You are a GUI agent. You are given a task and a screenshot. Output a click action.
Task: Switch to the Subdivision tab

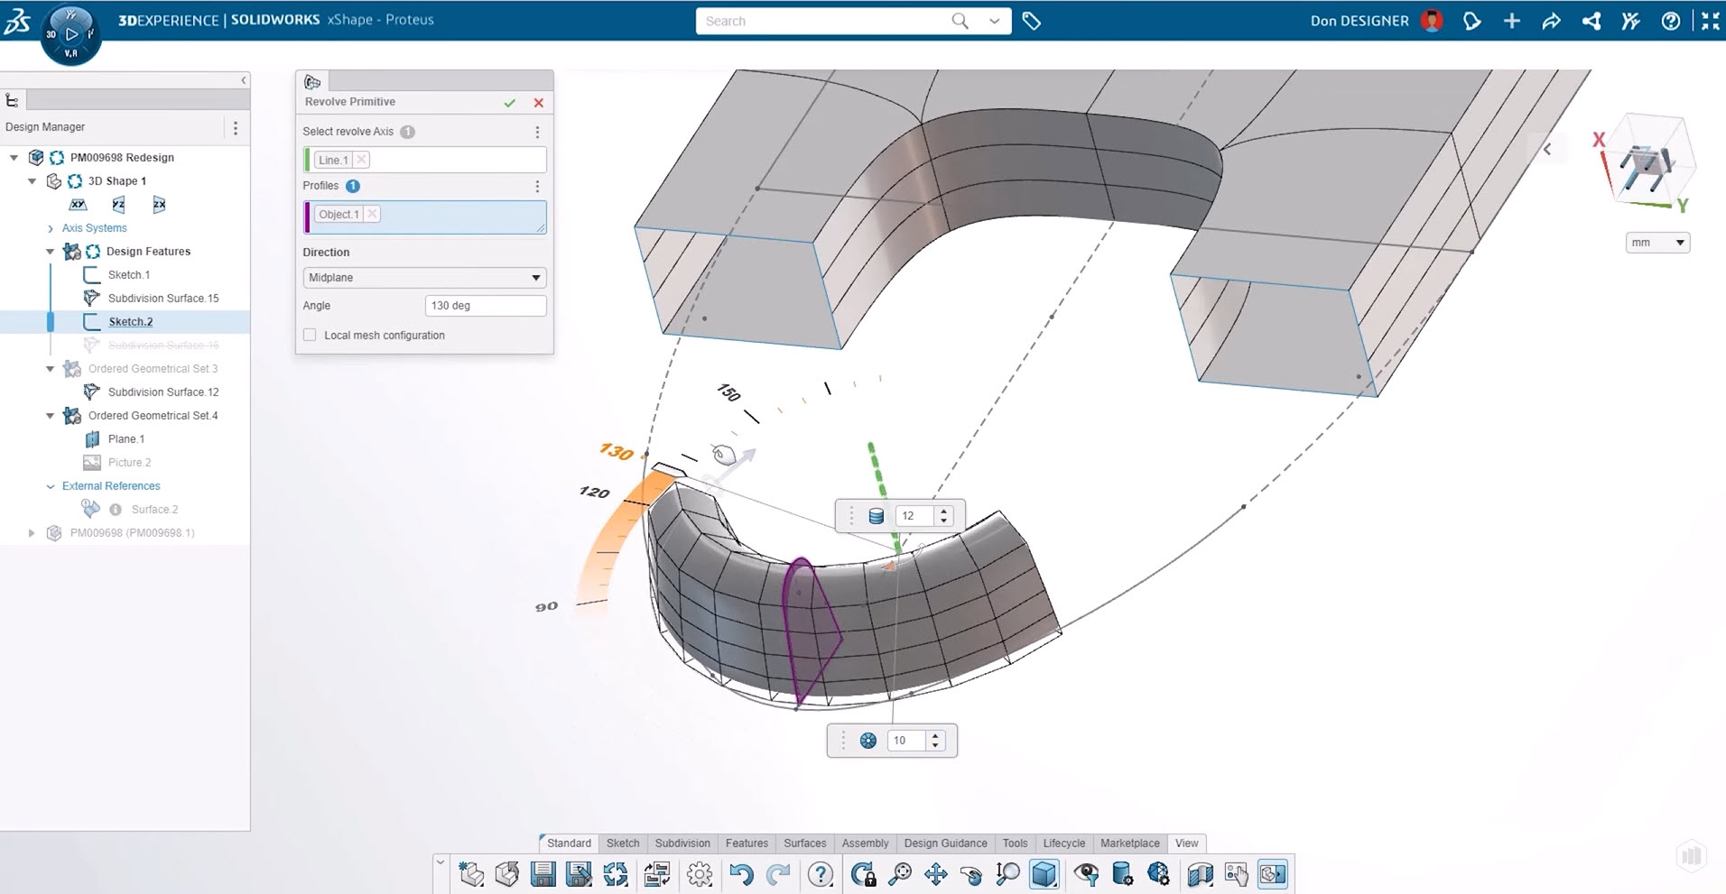coord(682,843)
